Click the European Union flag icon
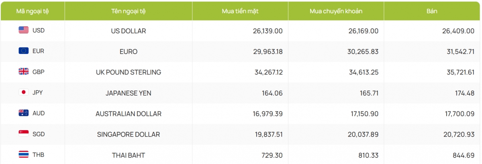 pos(23,51)
